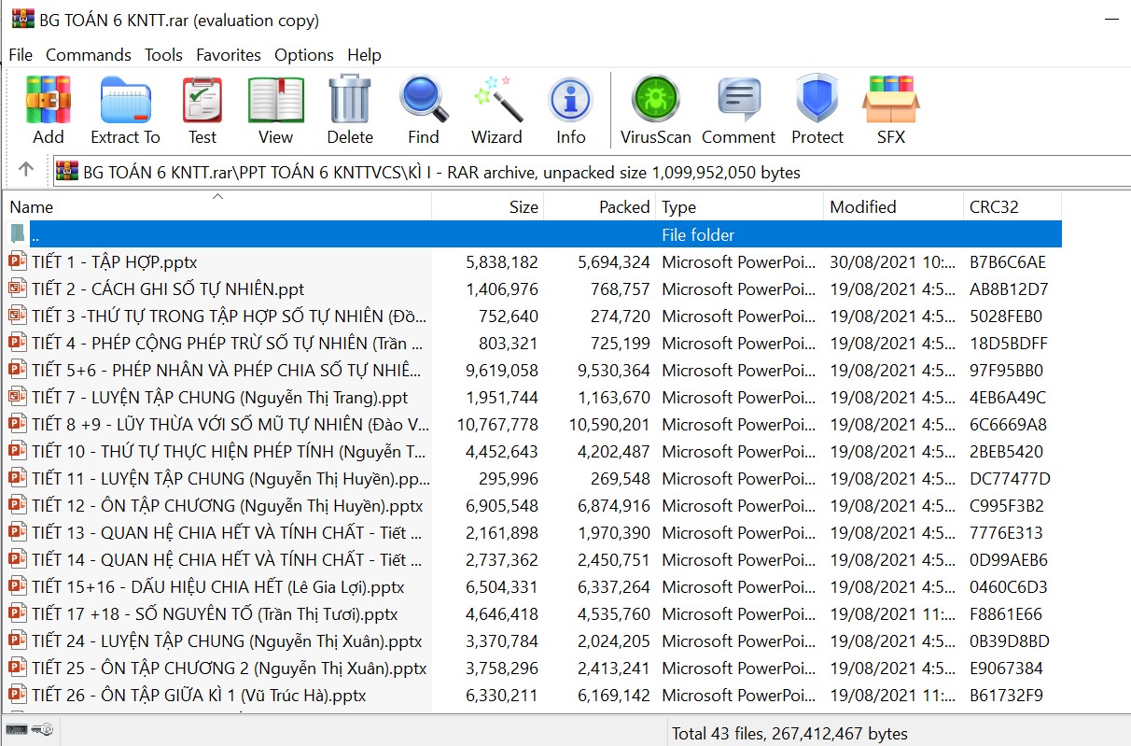
Task: Click the parent folder icon row
Action: pos(18,234)
